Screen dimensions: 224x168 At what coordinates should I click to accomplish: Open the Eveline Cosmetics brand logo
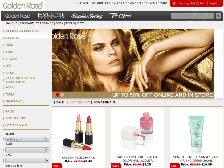tap(51, 16)
